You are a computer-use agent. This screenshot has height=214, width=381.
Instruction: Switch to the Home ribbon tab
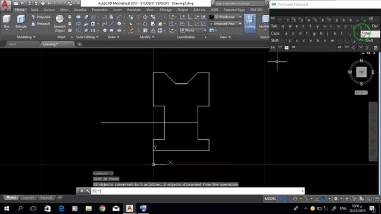click(x=20, y=10)
